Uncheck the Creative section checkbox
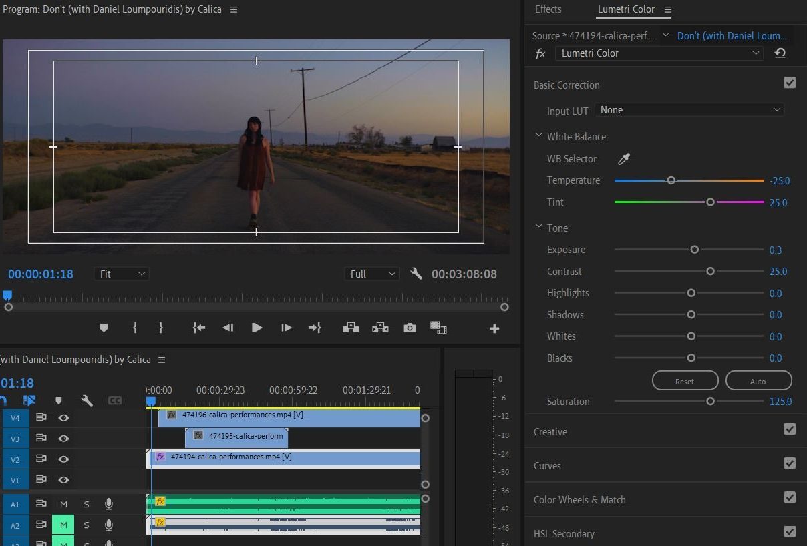 point(790,429)
